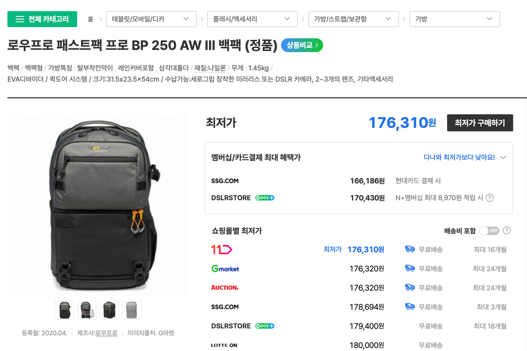Image resolution: width=527 pixels, height=351 pixels.
Task: Click the 전체 카테고리 hamburger icon
Action: (x=19, y=19)
